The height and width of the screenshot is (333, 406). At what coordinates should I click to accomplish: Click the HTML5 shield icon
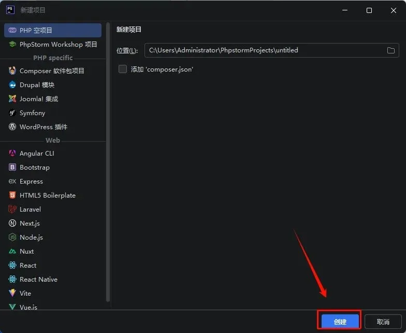pyautogui.click(x=12, y=195)
